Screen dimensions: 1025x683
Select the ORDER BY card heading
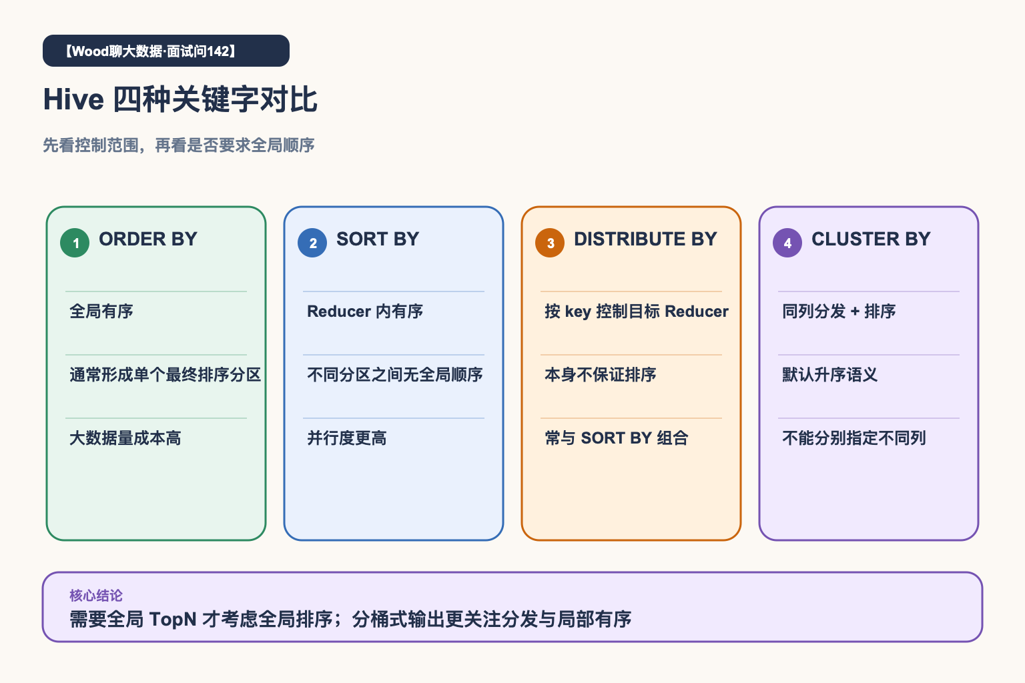148,239
